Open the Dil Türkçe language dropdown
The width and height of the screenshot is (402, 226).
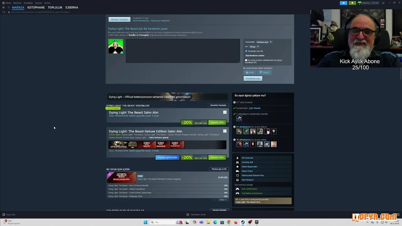254,46
